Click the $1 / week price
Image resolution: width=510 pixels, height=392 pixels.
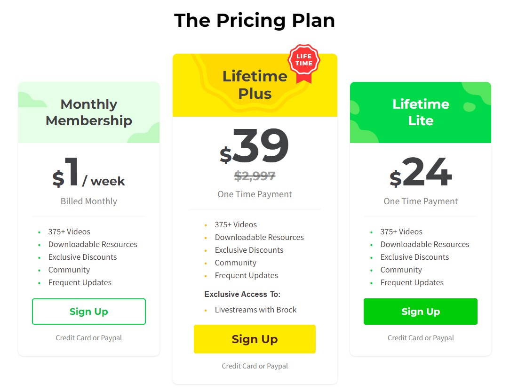click(x=88, y=173)
